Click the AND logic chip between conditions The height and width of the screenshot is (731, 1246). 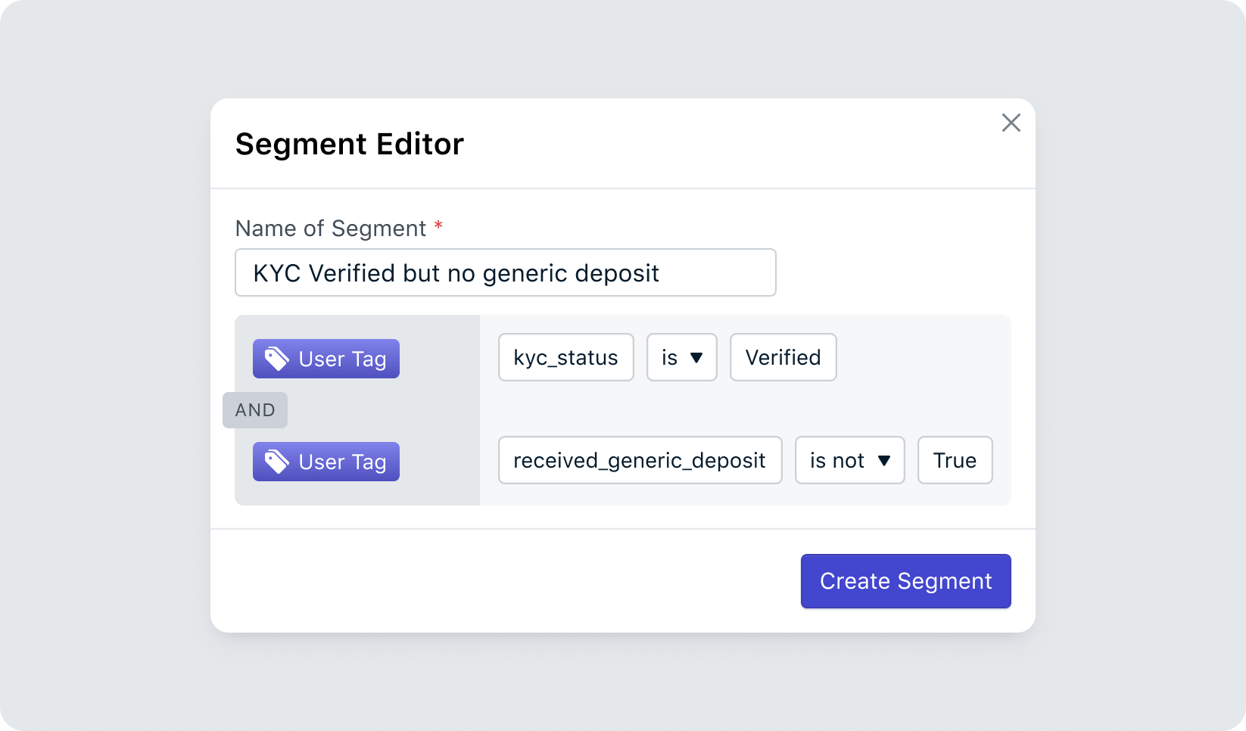255,409
